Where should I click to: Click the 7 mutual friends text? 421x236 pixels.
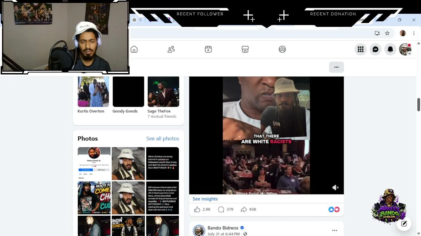pyautogui.click(x=162, y=116)
